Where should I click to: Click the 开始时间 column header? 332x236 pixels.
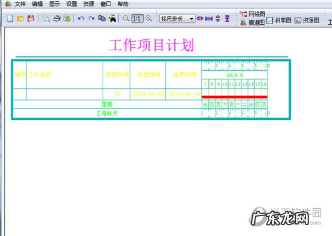[148, 74]
